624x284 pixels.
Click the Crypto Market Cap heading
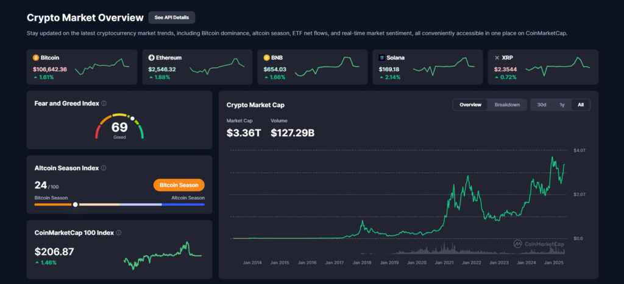click(x=255, y=105)
